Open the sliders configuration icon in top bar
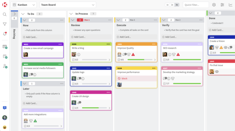 click(x=222, y=5)
